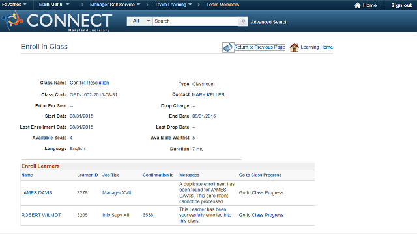The width and height of the screenshot is (417, 234).
Task: Select Team Members in the breadcrumb
Action: [223, 5]
